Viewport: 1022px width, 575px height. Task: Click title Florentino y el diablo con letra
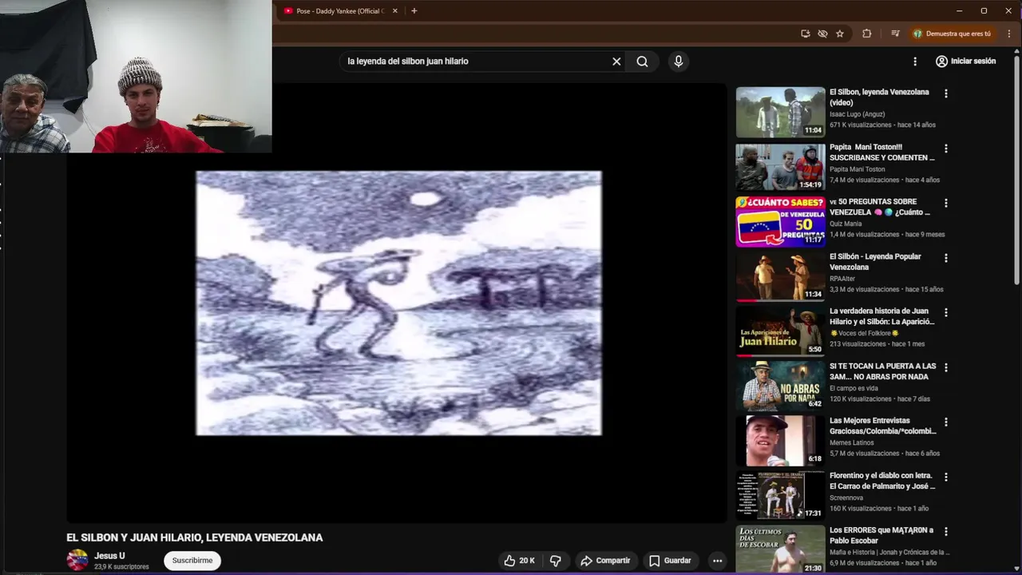pyautogui.click(x=882, y=481)
